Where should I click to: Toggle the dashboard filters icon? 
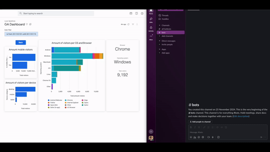(133, 24)
